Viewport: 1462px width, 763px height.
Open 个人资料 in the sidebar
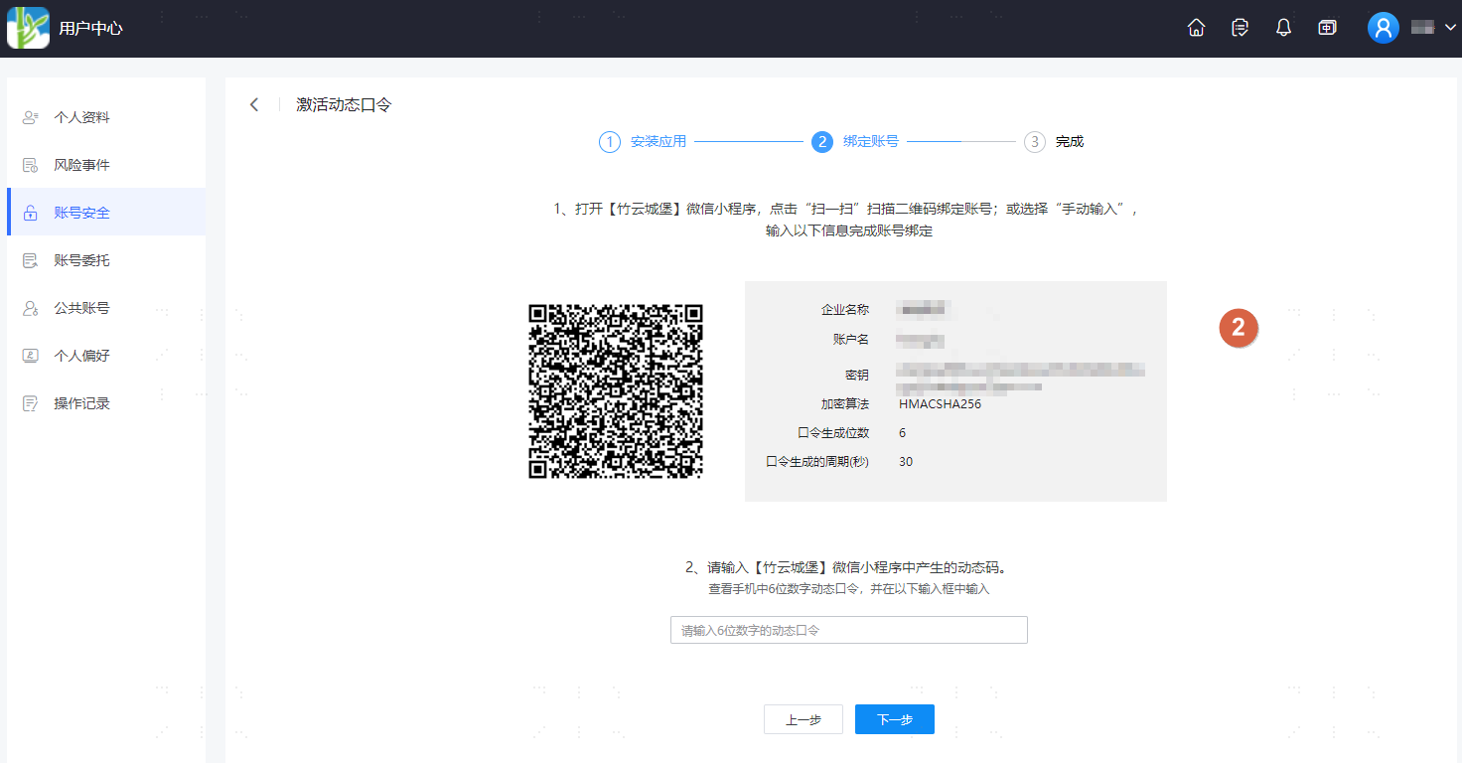[x=106, y=117]
